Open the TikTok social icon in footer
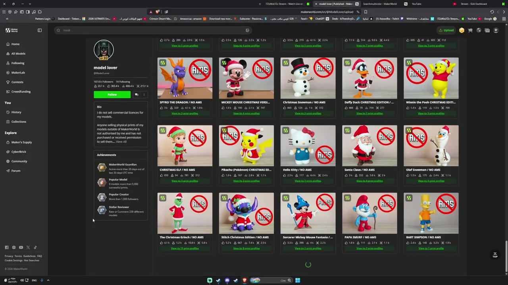Image resolution: width=508 pixels, height=285 pixels. point(35,247)
